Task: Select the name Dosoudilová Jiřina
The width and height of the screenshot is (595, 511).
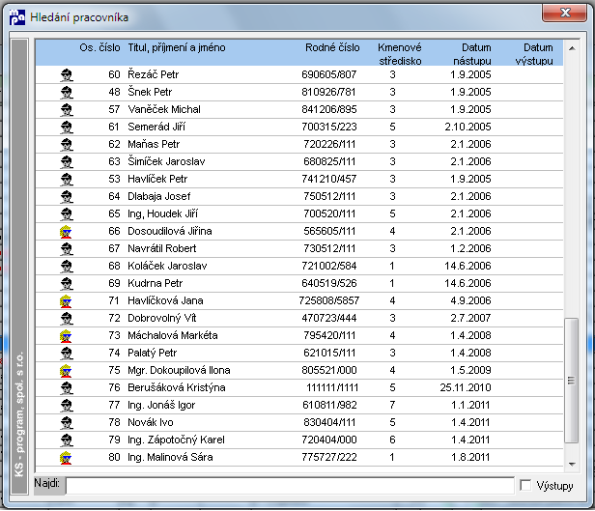Action: (x=170, y=232)
